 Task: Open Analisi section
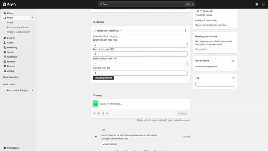(x=10, y=71)
